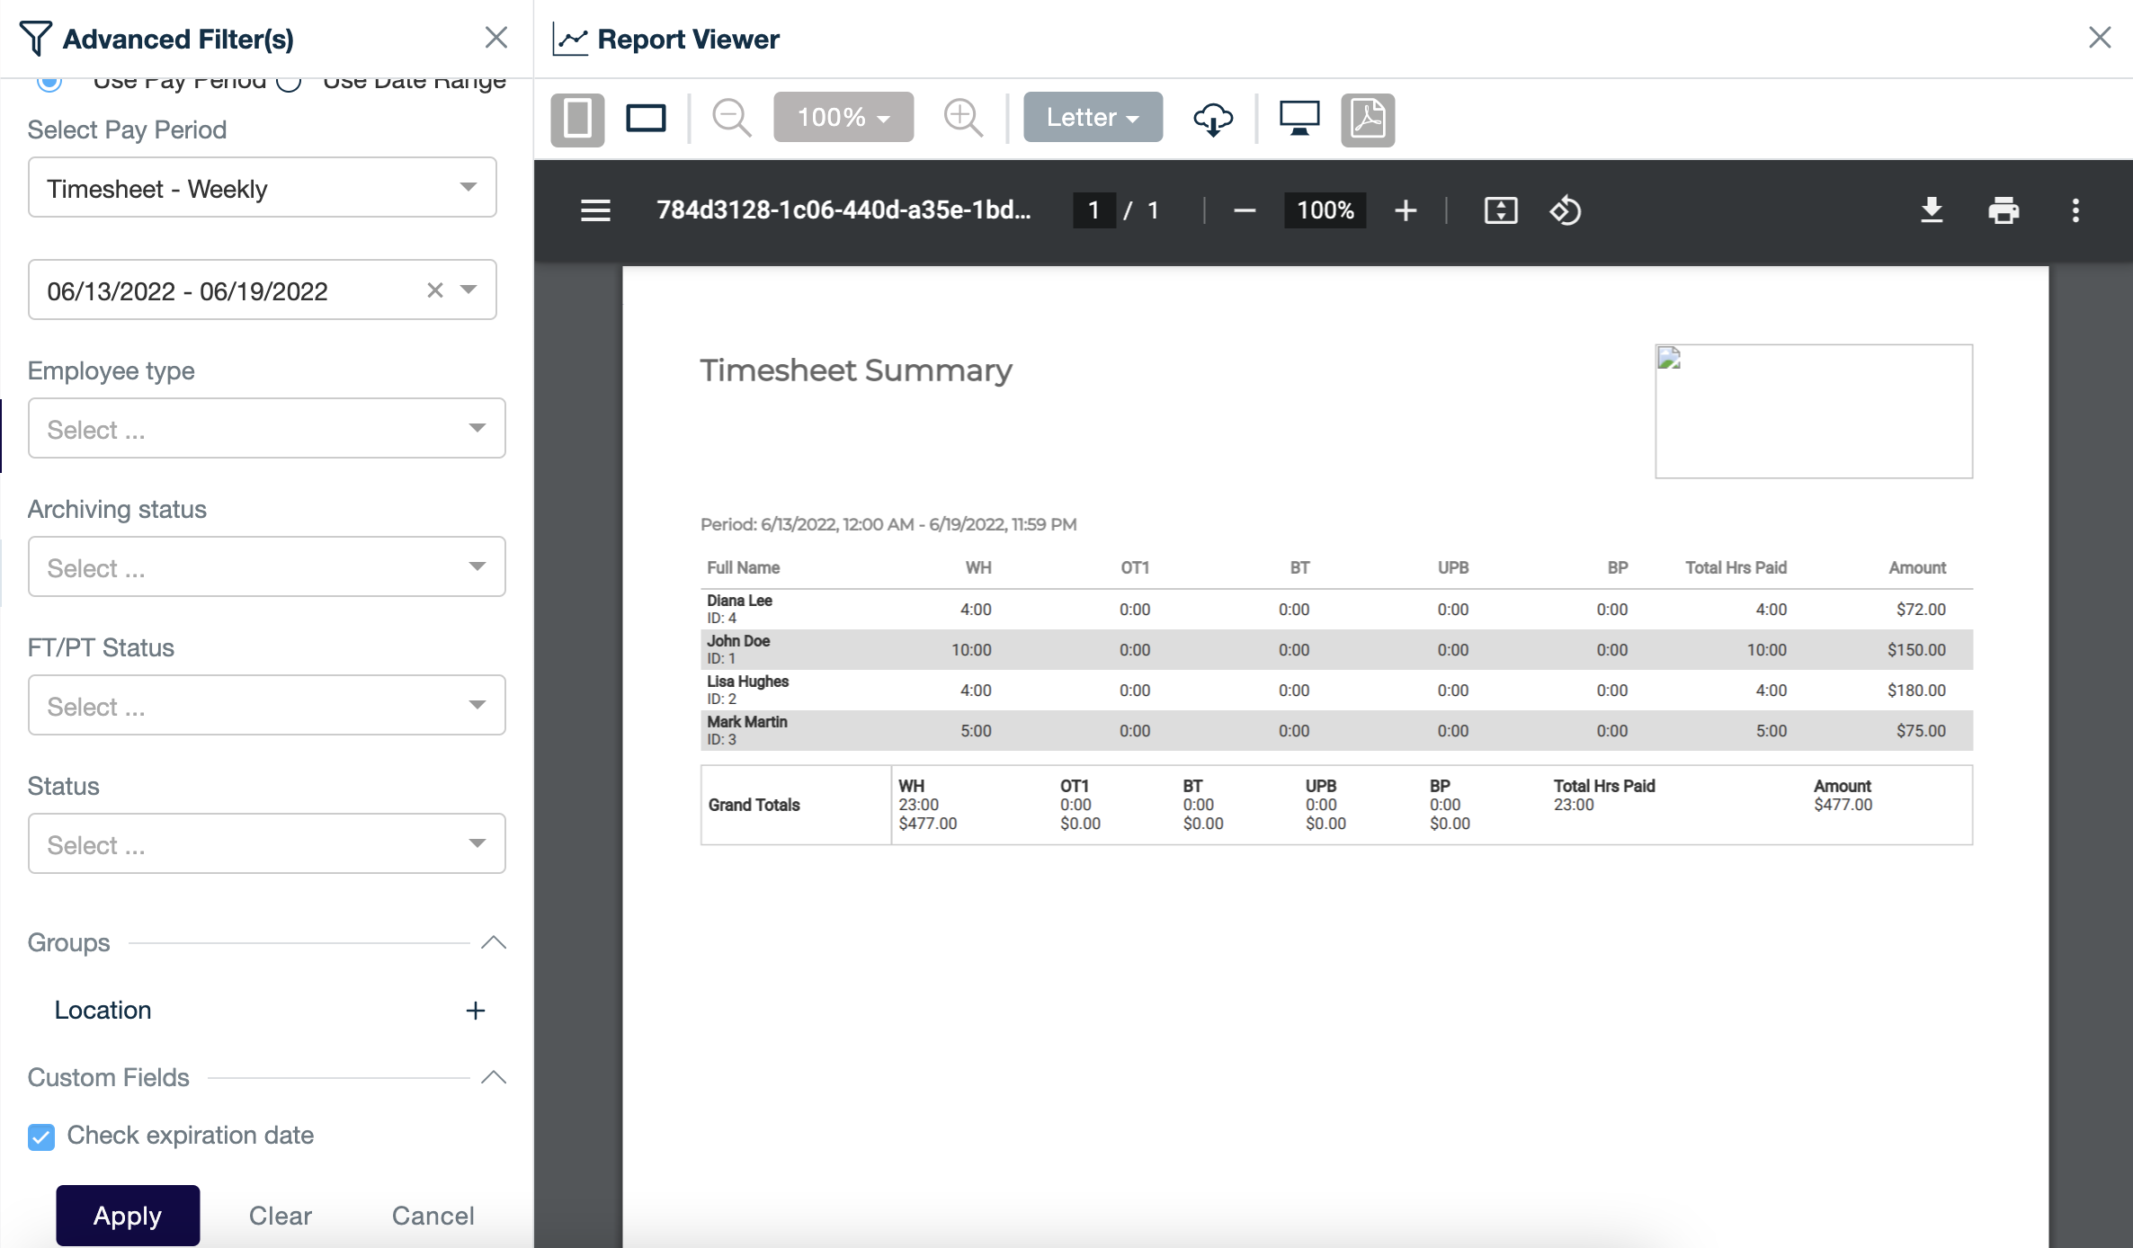Export the report as PDF
The width and height of the screenshot is (2133, 1248).
(x=1367, y=119)
